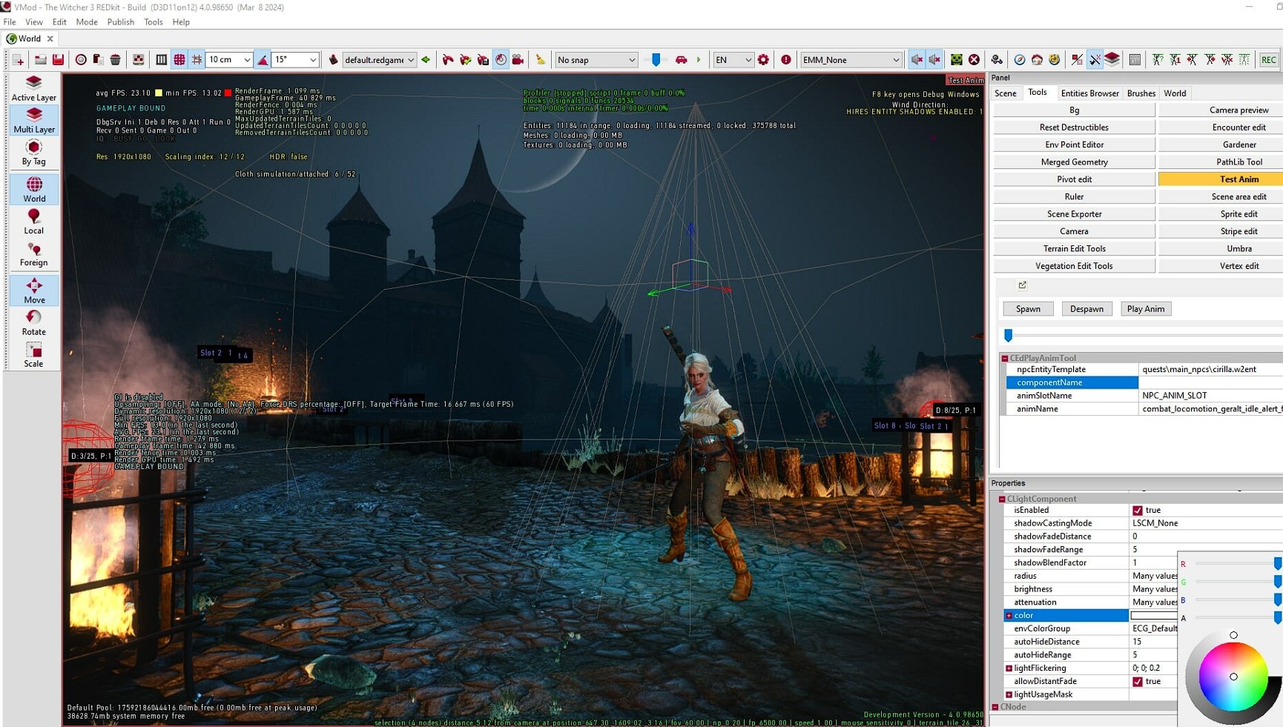This screenshot has width=1283, height=727.
Task: Open the Publish menu
Action: click(x=120, y=22)
